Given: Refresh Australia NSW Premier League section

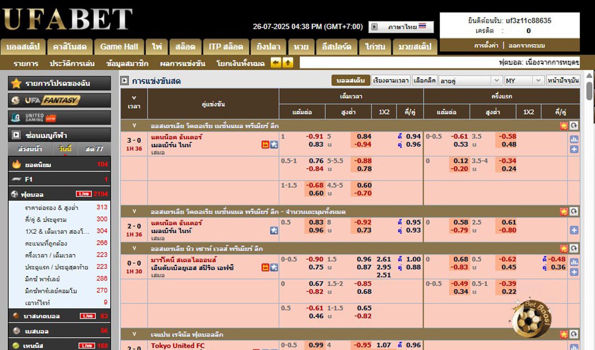Looking at the screenshot, I should point(574,249).
